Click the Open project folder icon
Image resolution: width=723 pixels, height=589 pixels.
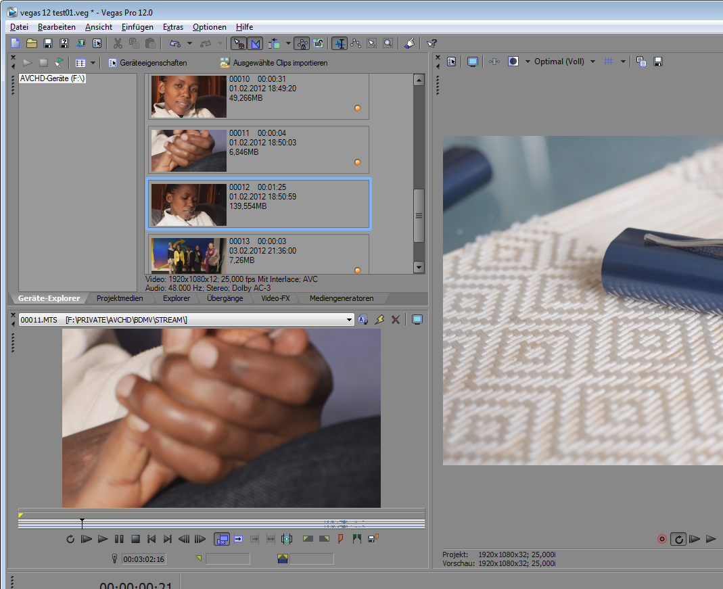pos(32,43)
